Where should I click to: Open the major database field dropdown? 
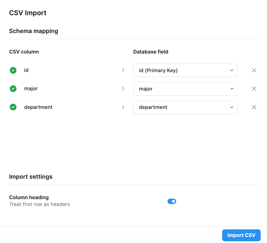185,89
